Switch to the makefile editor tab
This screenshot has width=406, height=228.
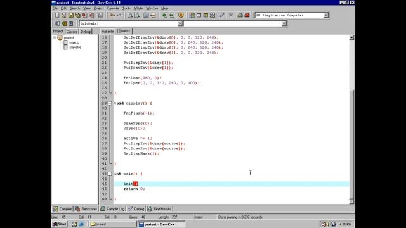pyautogui.click(x=107, y=31)
